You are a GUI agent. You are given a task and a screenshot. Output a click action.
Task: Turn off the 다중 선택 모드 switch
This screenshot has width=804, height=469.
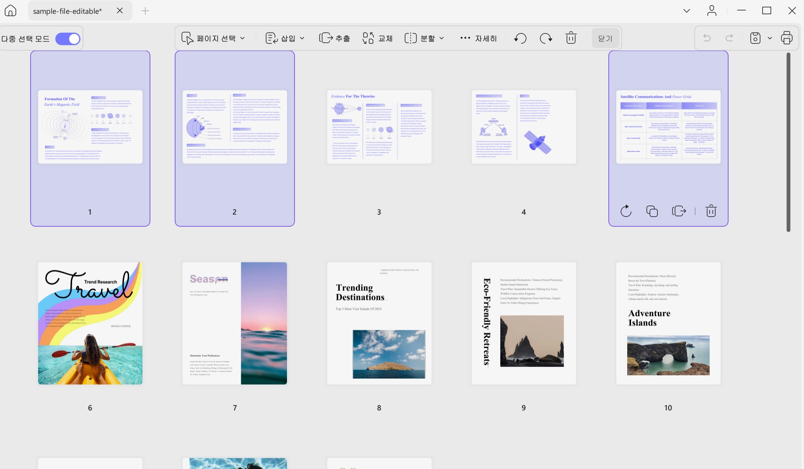click(67, 39)
